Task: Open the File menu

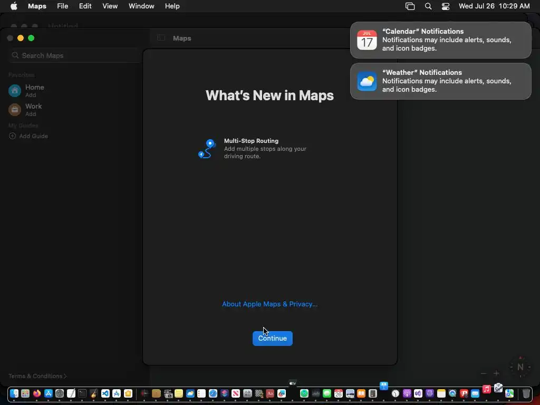Action: coord(62,6)
